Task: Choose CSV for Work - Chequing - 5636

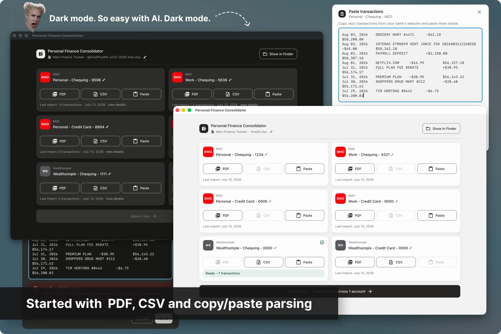Action: [233, 94]
